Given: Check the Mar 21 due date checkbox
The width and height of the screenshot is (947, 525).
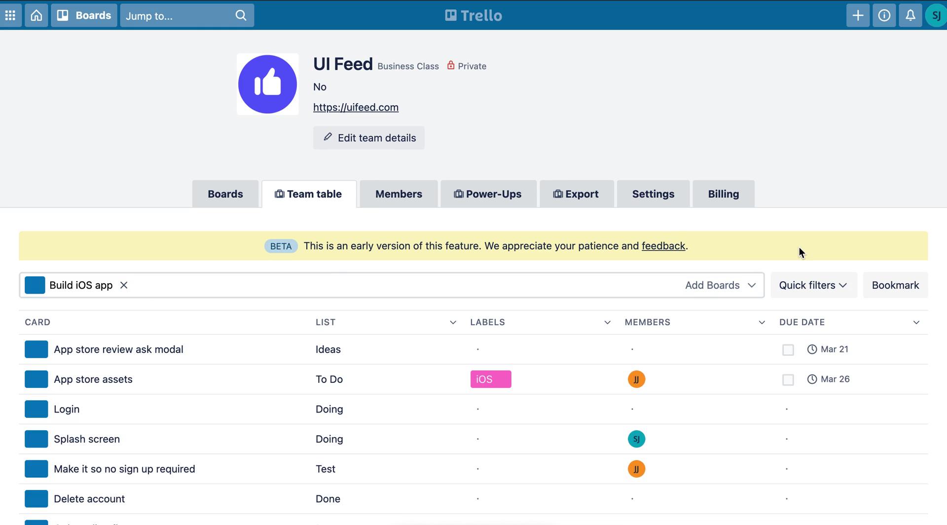Looking at the screenshot, I should pyautogui.click(x=788, y=350).
